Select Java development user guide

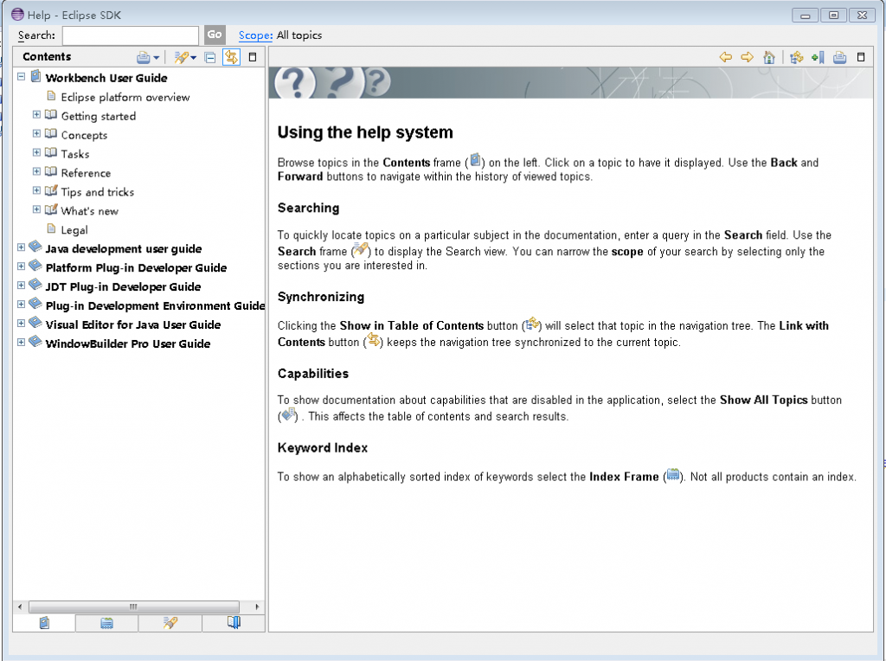click(x=123, y=249)
